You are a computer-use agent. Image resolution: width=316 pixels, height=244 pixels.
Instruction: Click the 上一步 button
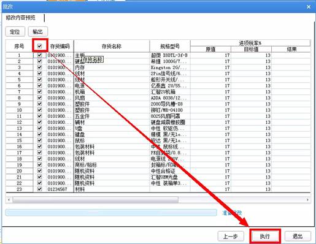231,237
